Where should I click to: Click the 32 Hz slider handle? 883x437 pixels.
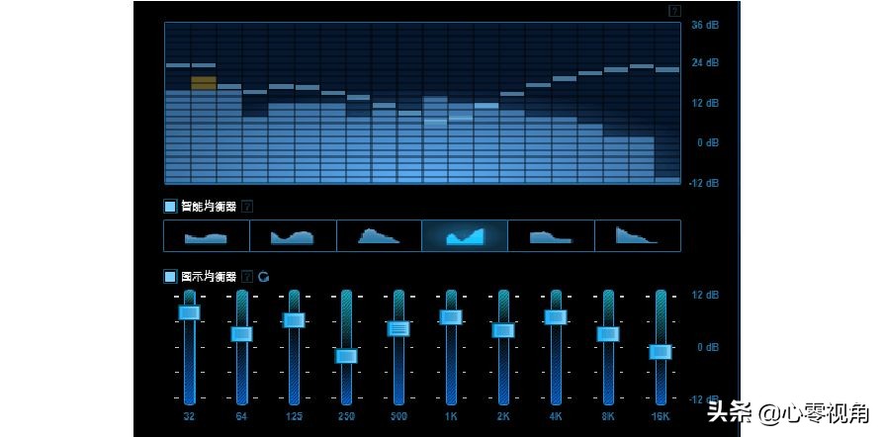tap(189, 312)
